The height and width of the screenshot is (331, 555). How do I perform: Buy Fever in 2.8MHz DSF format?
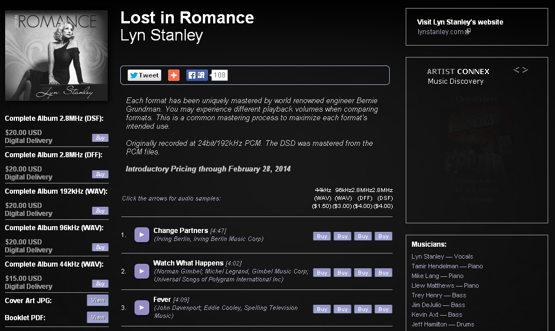tap(383, 309)
